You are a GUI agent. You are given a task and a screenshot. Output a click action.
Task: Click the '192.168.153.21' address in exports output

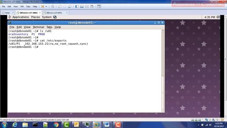[37, 44]
